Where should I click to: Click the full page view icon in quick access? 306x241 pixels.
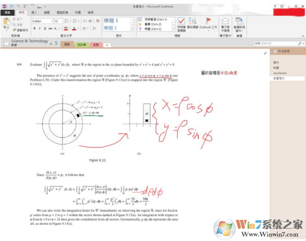coord(32,7)
